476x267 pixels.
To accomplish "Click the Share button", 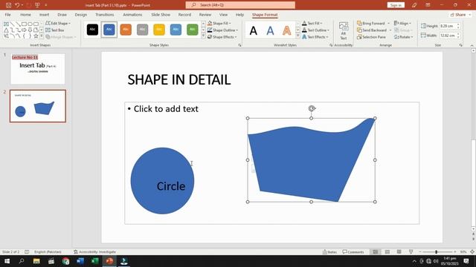I will (x=460, y=15).
